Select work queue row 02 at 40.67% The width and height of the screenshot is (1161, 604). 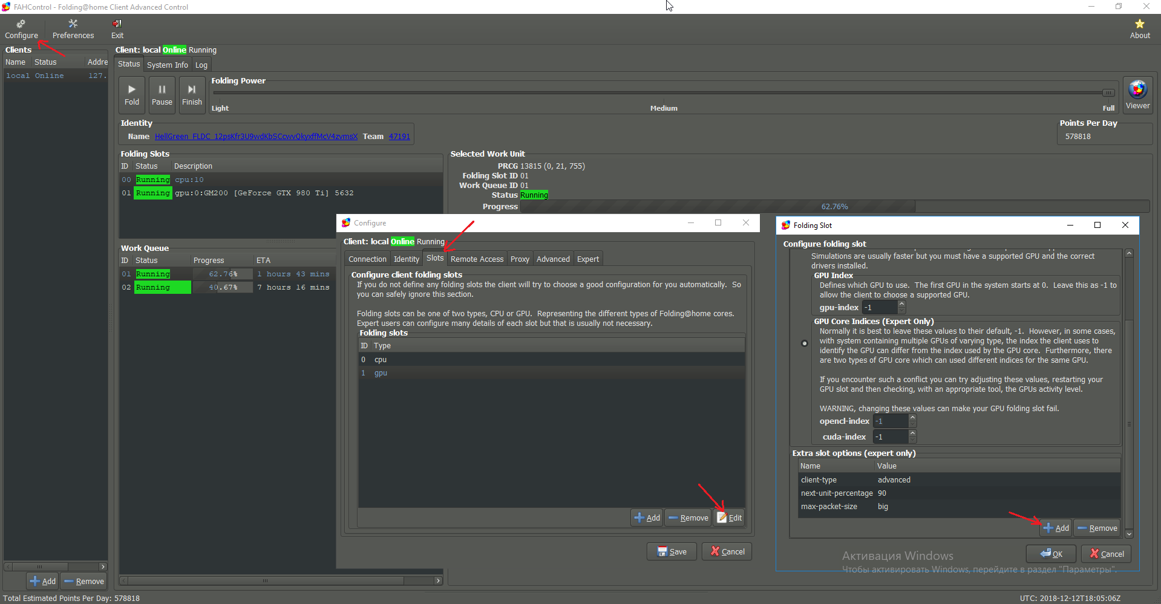tap(227, 287)
